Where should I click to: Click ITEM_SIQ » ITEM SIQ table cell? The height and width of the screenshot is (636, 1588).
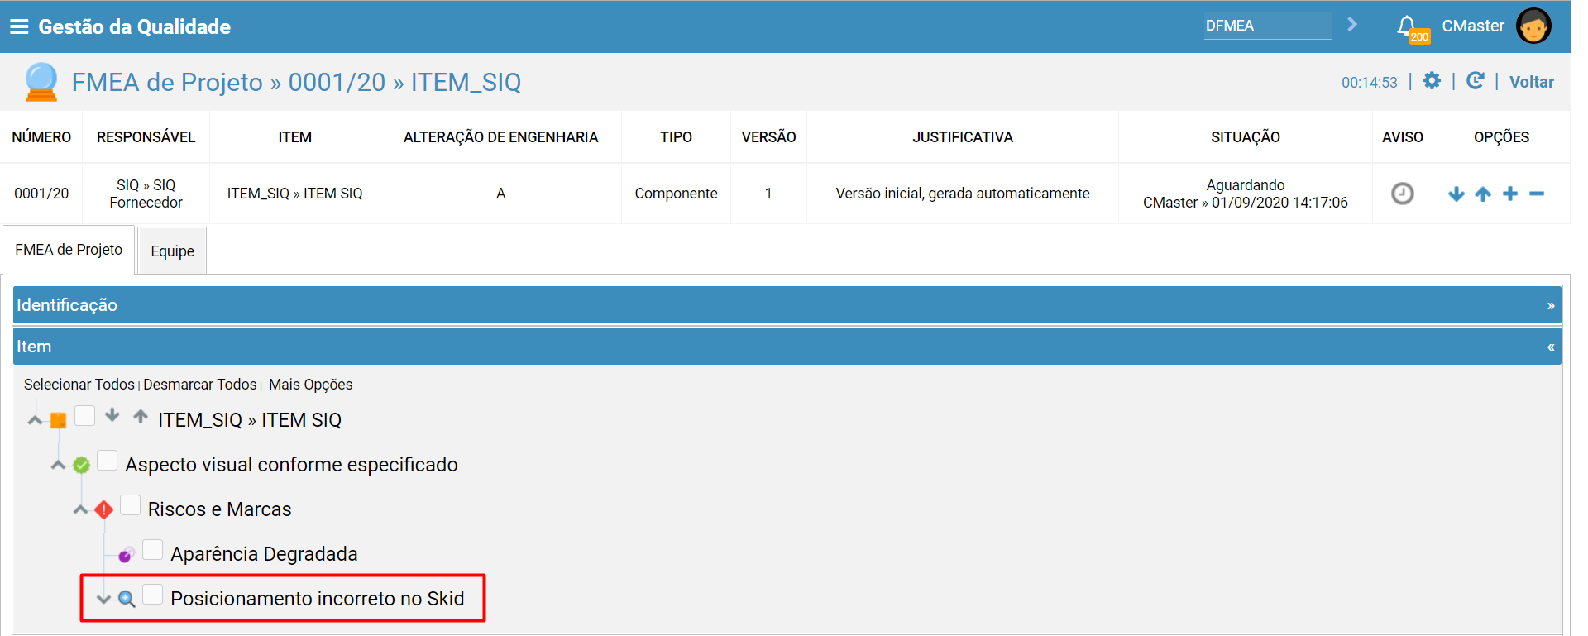pos(294,194)
